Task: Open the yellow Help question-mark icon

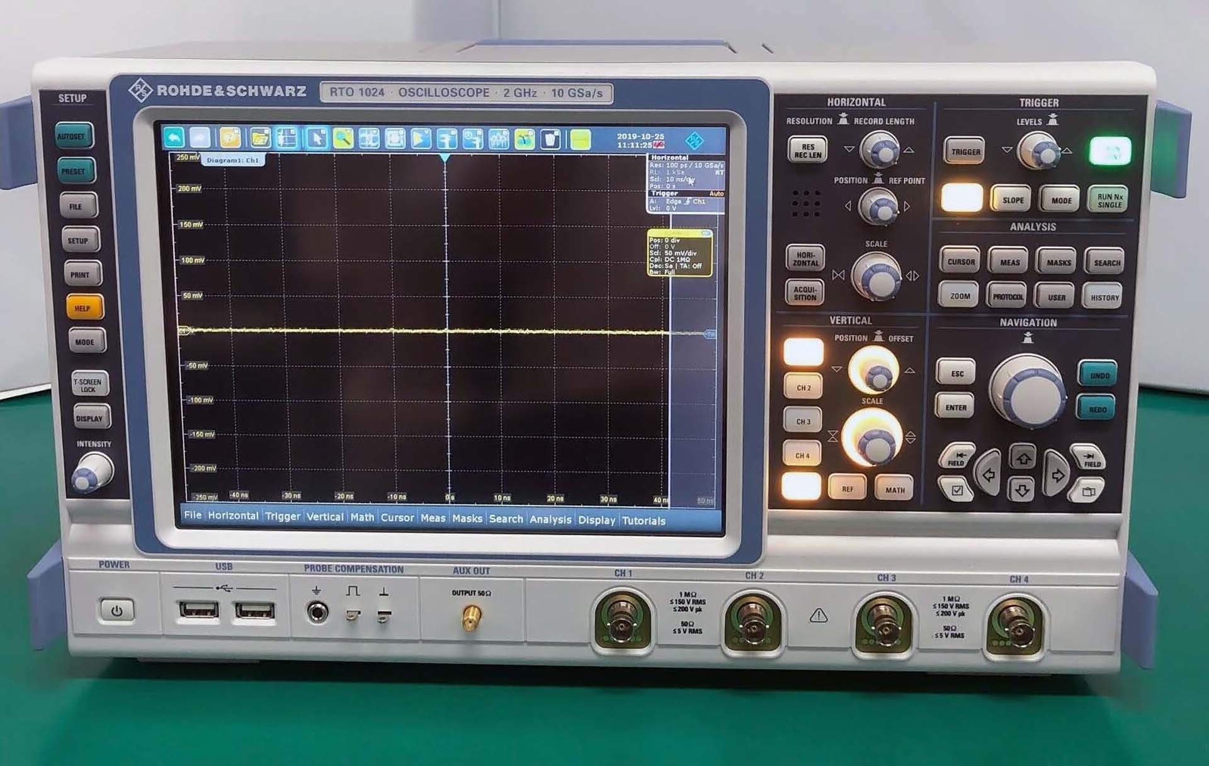Action: (229, 138)
